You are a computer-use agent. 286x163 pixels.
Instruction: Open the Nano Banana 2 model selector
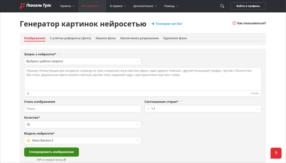coord(82,141)
